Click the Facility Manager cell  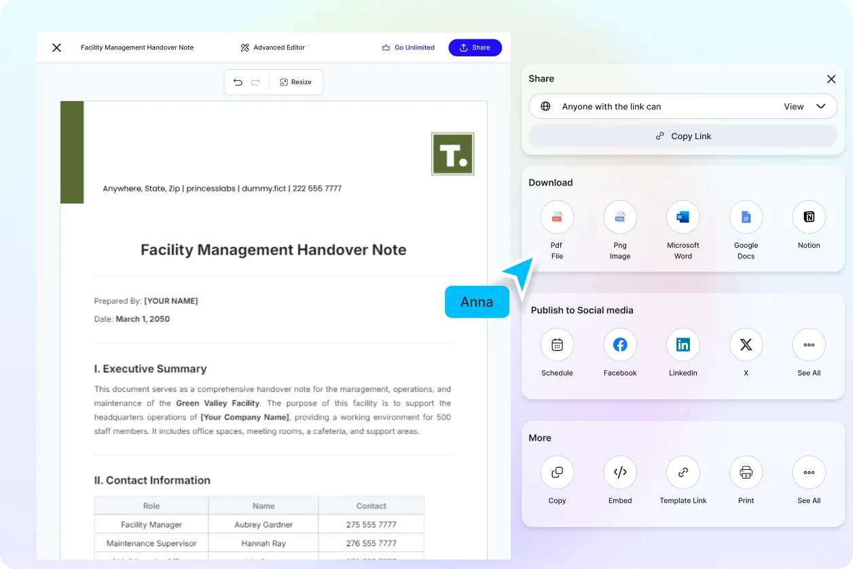pyautogui.click(x=151, y=525)
